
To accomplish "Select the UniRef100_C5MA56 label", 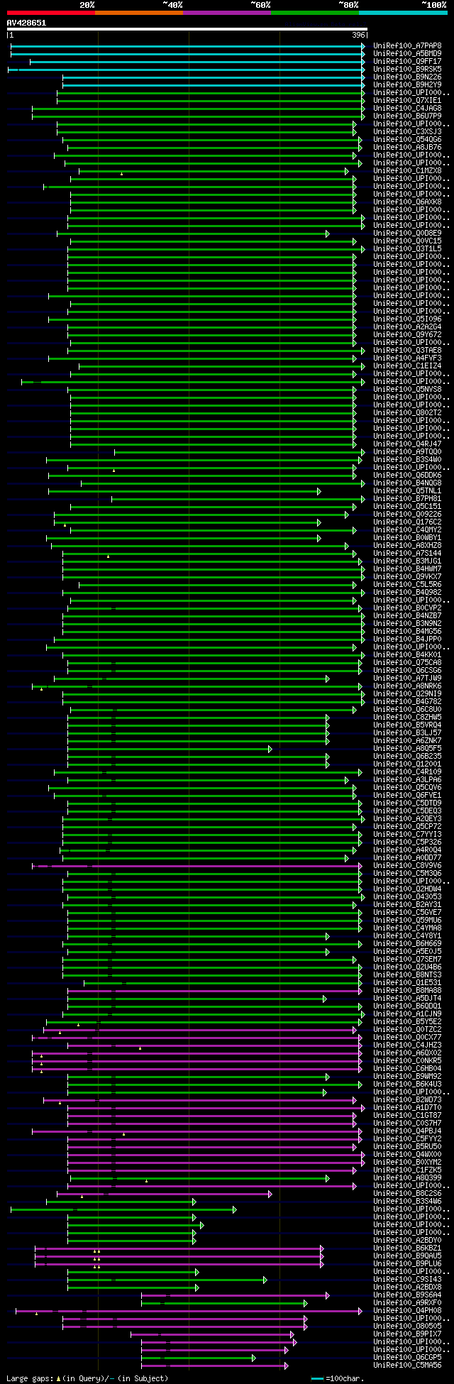I will click(407, 1366).
